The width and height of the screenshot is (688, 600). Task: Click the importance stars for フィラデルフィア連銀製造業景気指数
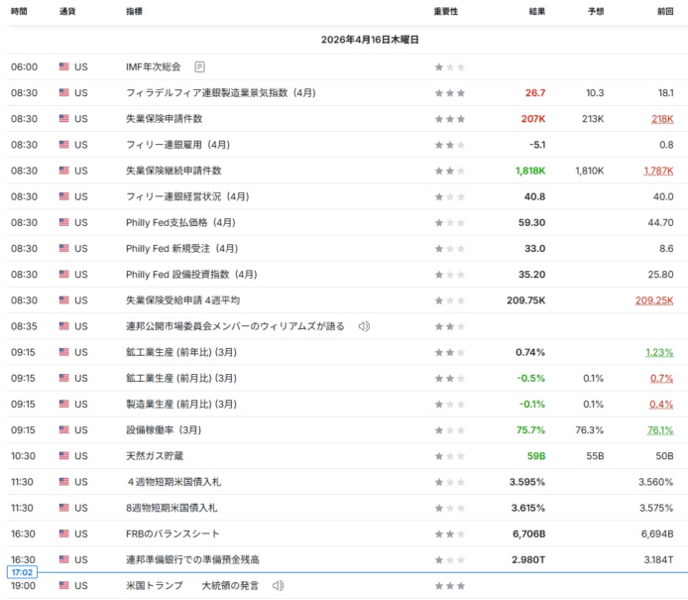tap(449, 93)
